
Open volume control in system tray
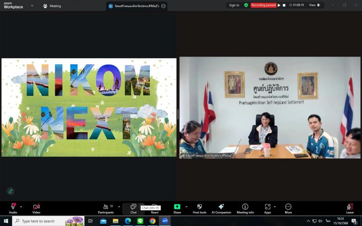point(320,221)
